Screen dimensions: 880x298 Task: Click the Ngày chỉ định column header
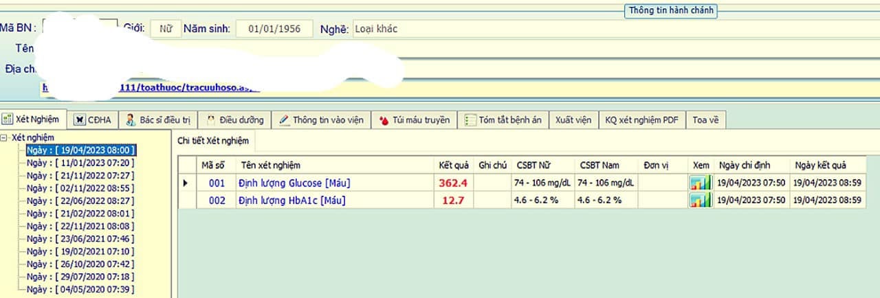click(x=751, y=165)
